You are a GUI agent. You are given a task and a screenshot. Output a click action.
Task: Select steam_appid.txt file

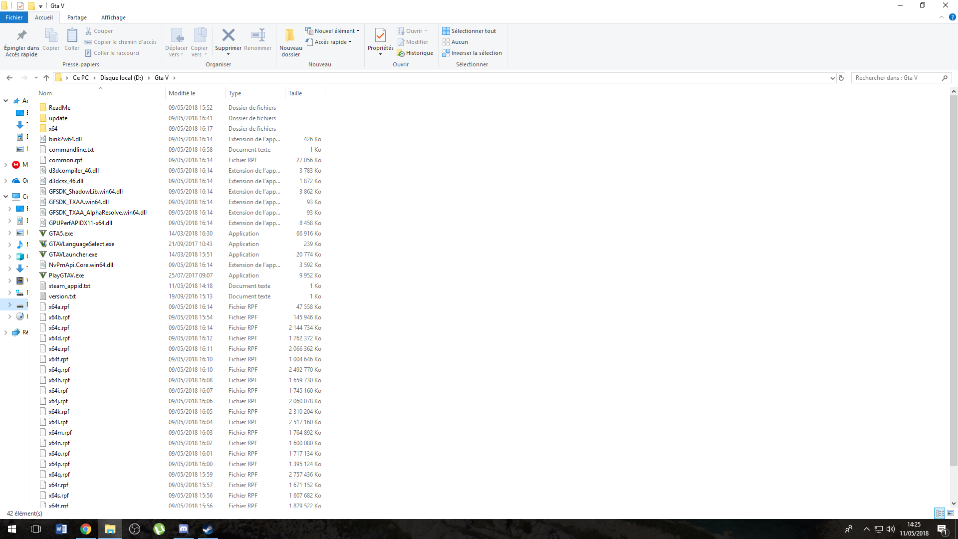69,286
